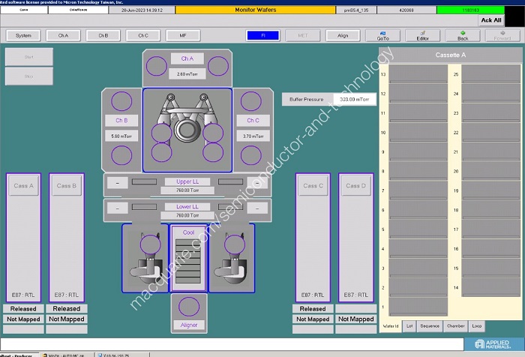Select wafer slot 13 in Cassette A

click(x=418, y=75)
